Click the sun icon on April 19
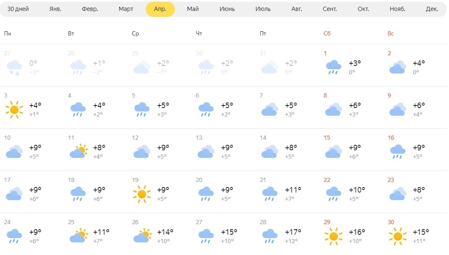Viewport: 449px width, 255px height. (x=142, y=194)
